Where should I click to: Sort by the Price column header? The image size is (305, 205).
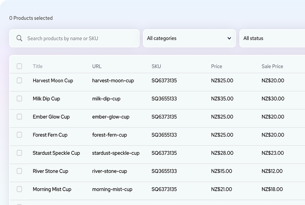pyautogui.click(x=217, y=66)
